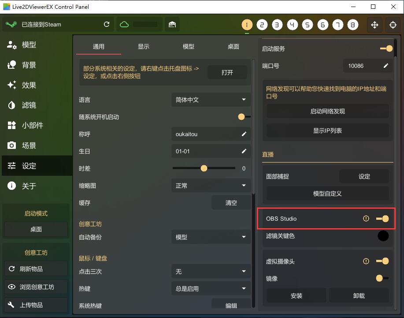This screenshot has height=318, width=404.
Task: Select character slot 2
Action: (x=262, y=25)
